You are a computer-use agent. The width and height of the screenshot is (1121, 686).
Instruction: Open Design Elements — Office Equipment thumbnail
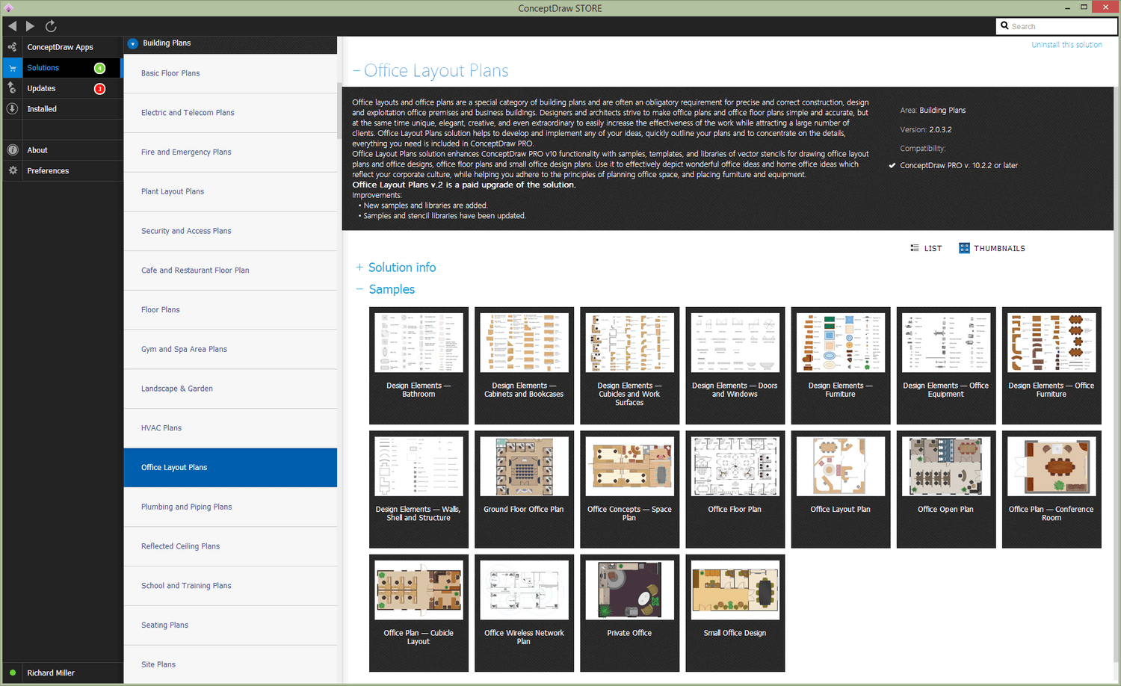(x=945, y=365)
